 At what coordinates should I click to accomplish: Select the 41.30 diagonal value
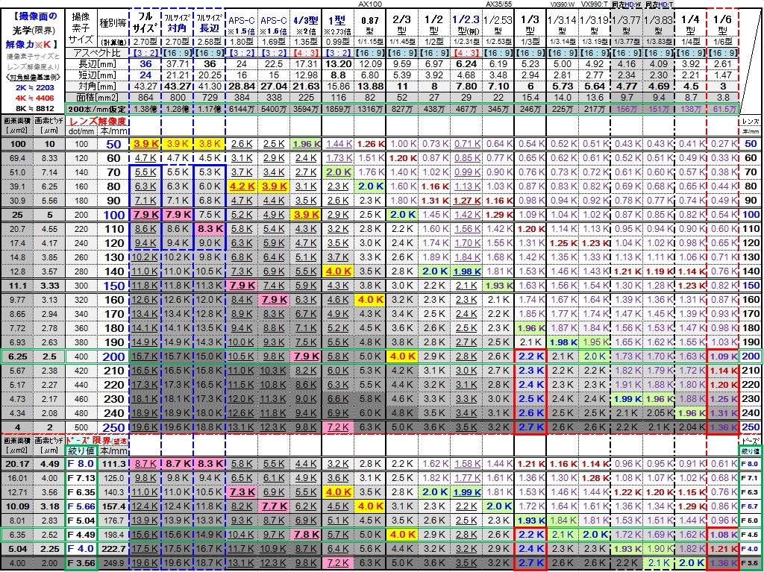tap(210, 87)
